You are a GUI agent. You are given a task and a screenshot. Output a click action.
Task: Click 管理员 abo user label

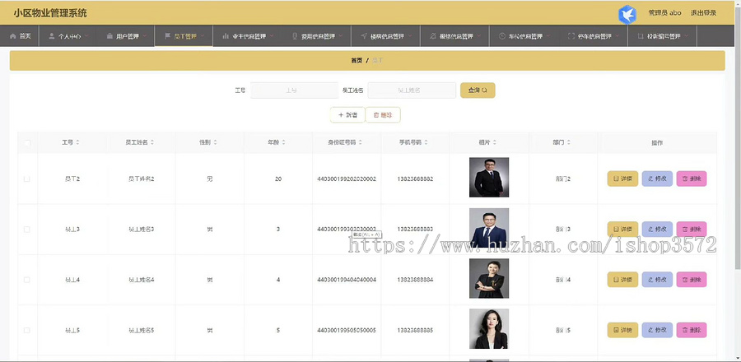click(x=664, y=12)
